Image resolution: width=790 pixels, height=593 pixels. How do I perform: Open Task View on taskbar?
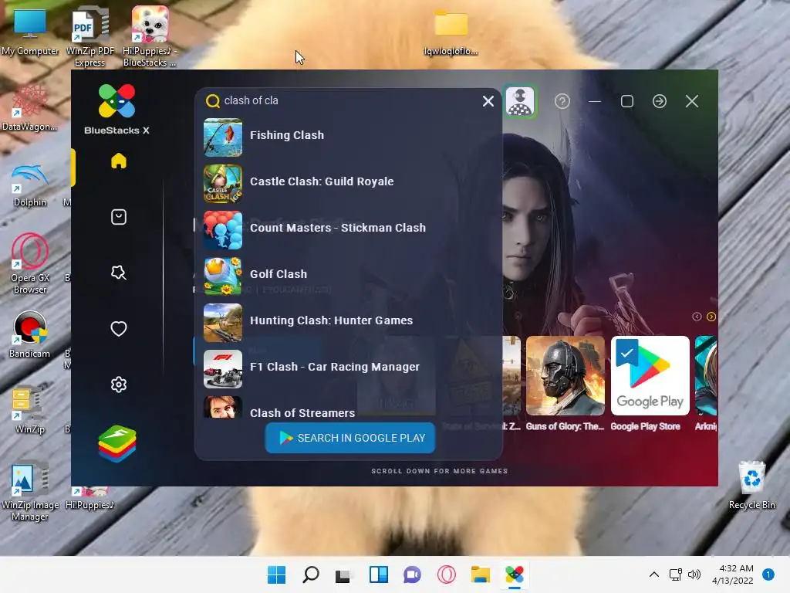344,574
